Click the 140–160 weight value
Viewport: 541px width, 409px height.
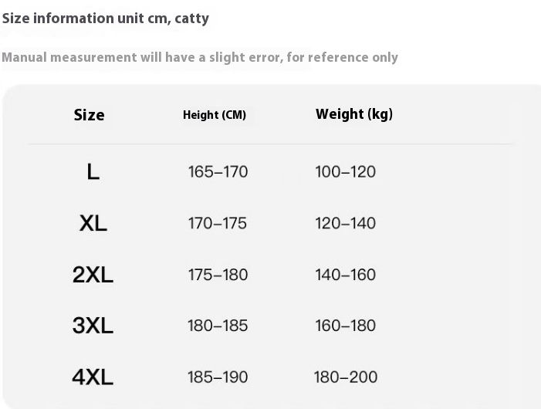click(345, 274)
